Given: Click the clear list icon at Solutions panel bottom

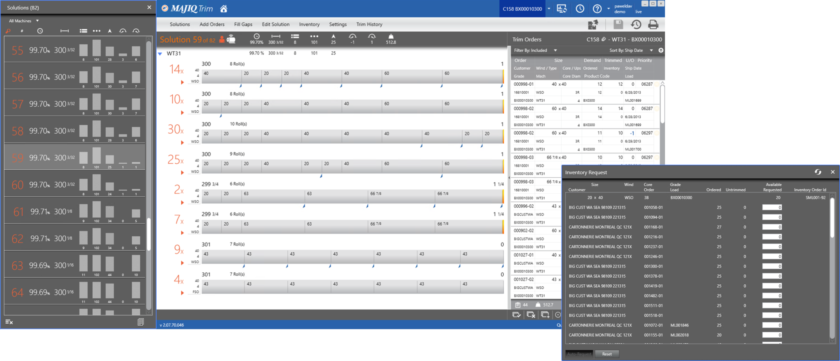Looking at the screenshot, I should (x=9, y=322).
